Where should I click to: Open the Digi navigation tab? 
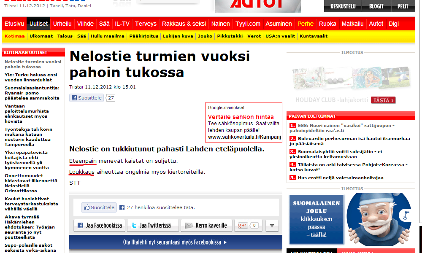pos(393,24)
